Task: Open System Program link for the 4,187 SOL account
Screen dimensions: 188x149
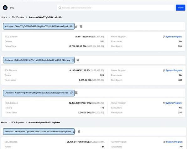Action: coord(172,70)
